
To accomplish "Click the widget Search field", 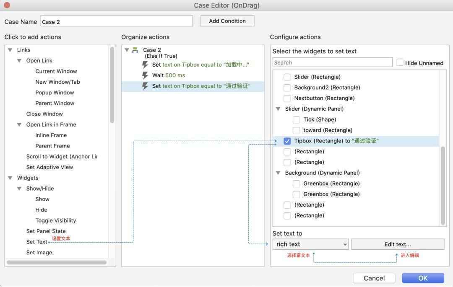I will click(x=332, y=62).
